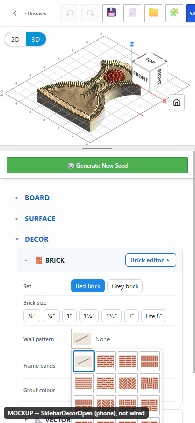Click Generate New Seed button
Screen dimensions: 195x423
pyautogui.click(x=97, y=165)
